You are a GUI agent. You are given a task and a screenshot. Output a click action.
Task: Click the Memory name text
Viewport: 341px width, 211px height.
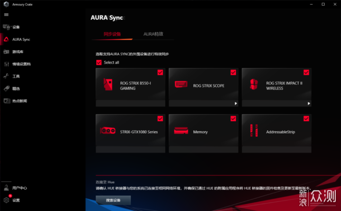200,132
